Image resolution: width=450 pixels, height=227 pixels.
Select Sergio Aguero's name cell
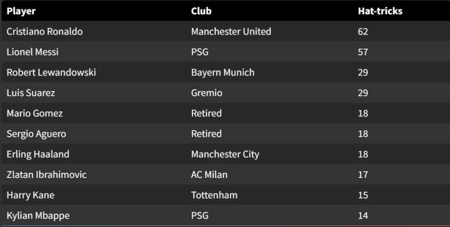click(36, 134)
